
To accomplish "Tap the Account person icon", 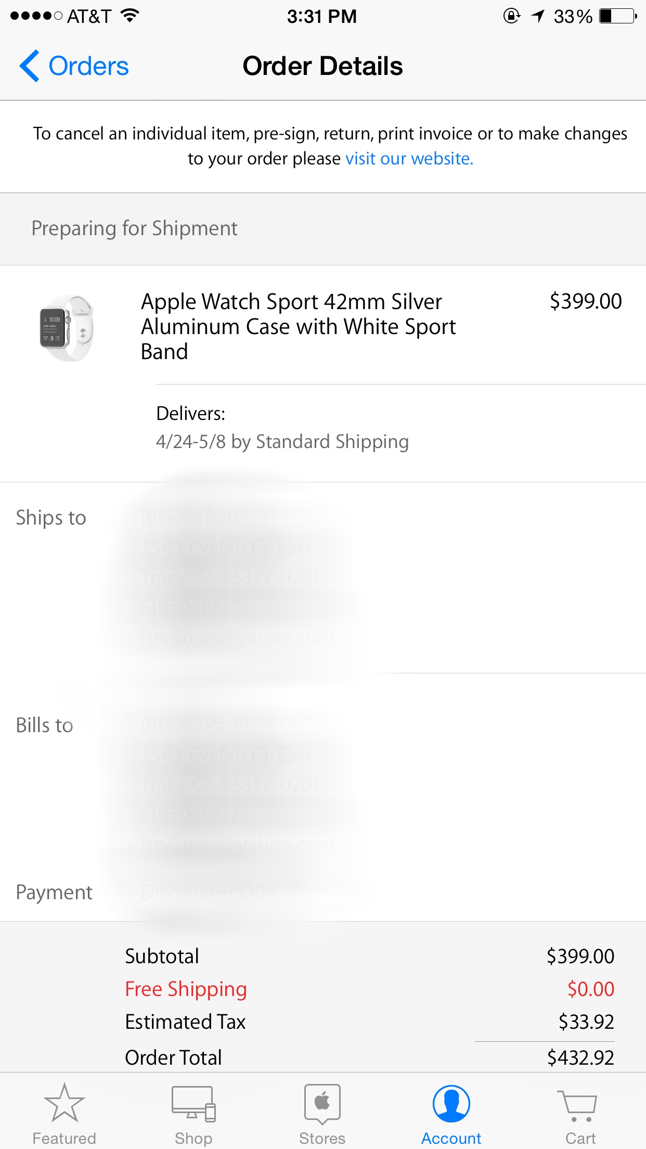I will [451, 1103].
